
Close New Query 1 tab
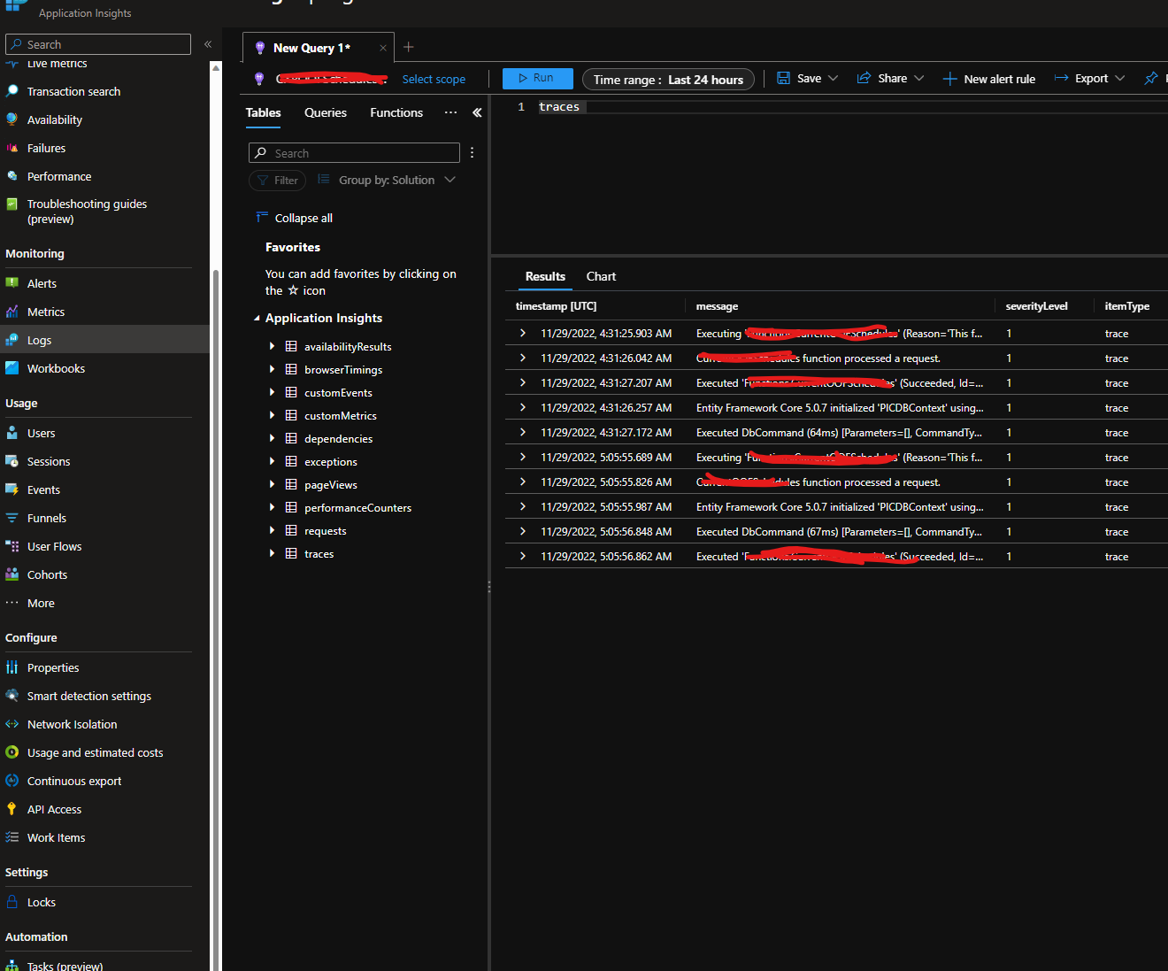pyautogui.click(x=383, y=48)
